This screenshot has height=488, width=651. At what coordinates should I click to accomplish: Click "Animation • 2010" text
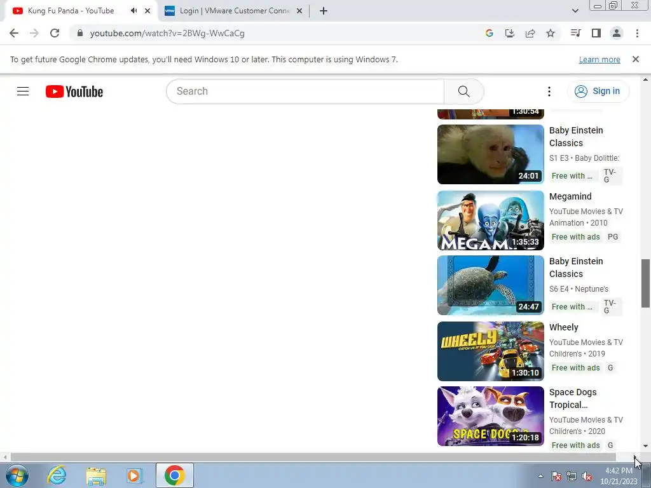(x=578, y=223)
